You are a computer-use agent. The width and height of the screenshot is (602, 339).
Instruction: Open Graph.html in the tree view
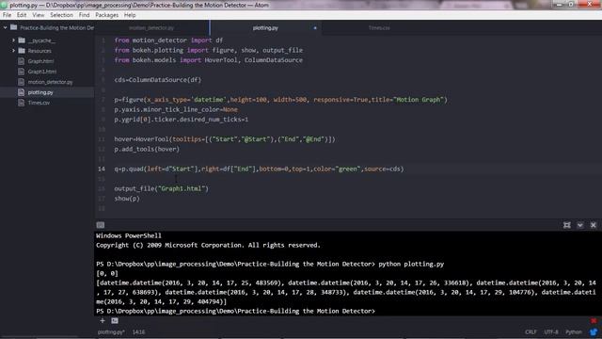click(x=40, y=61)
